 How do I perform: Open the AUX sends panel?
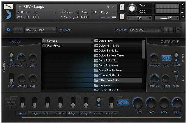(183, 12)
